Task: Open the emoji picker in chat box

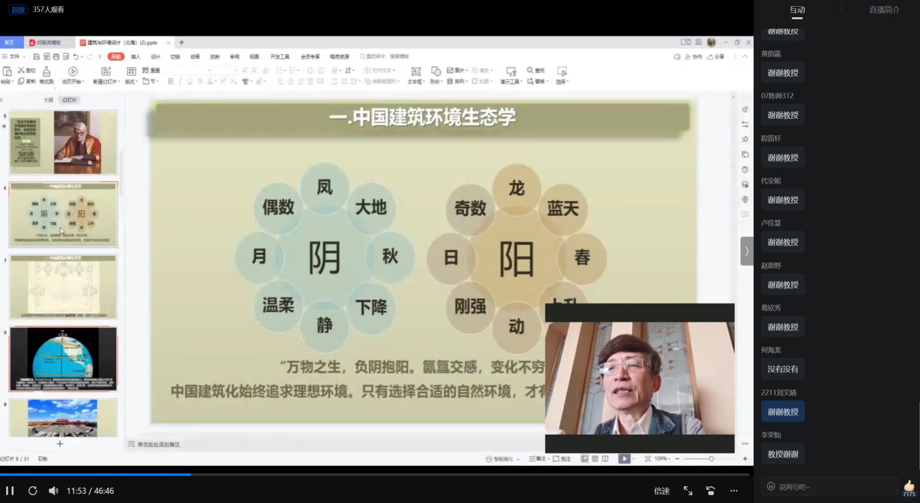Action: coord(771,486)
